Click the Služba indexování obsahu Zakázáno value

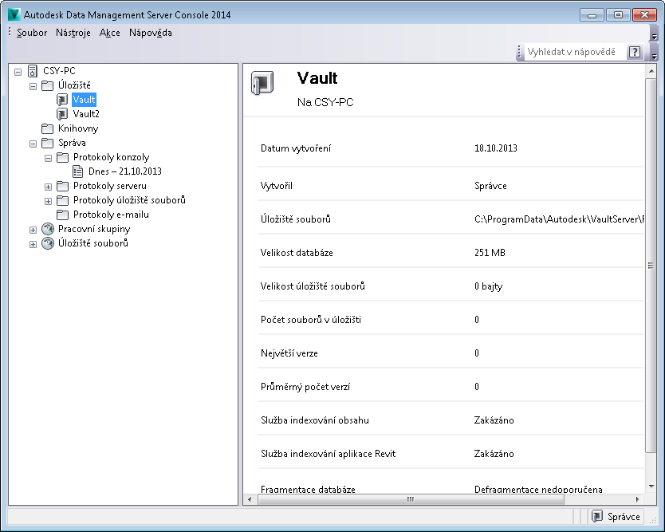[494, 420]
